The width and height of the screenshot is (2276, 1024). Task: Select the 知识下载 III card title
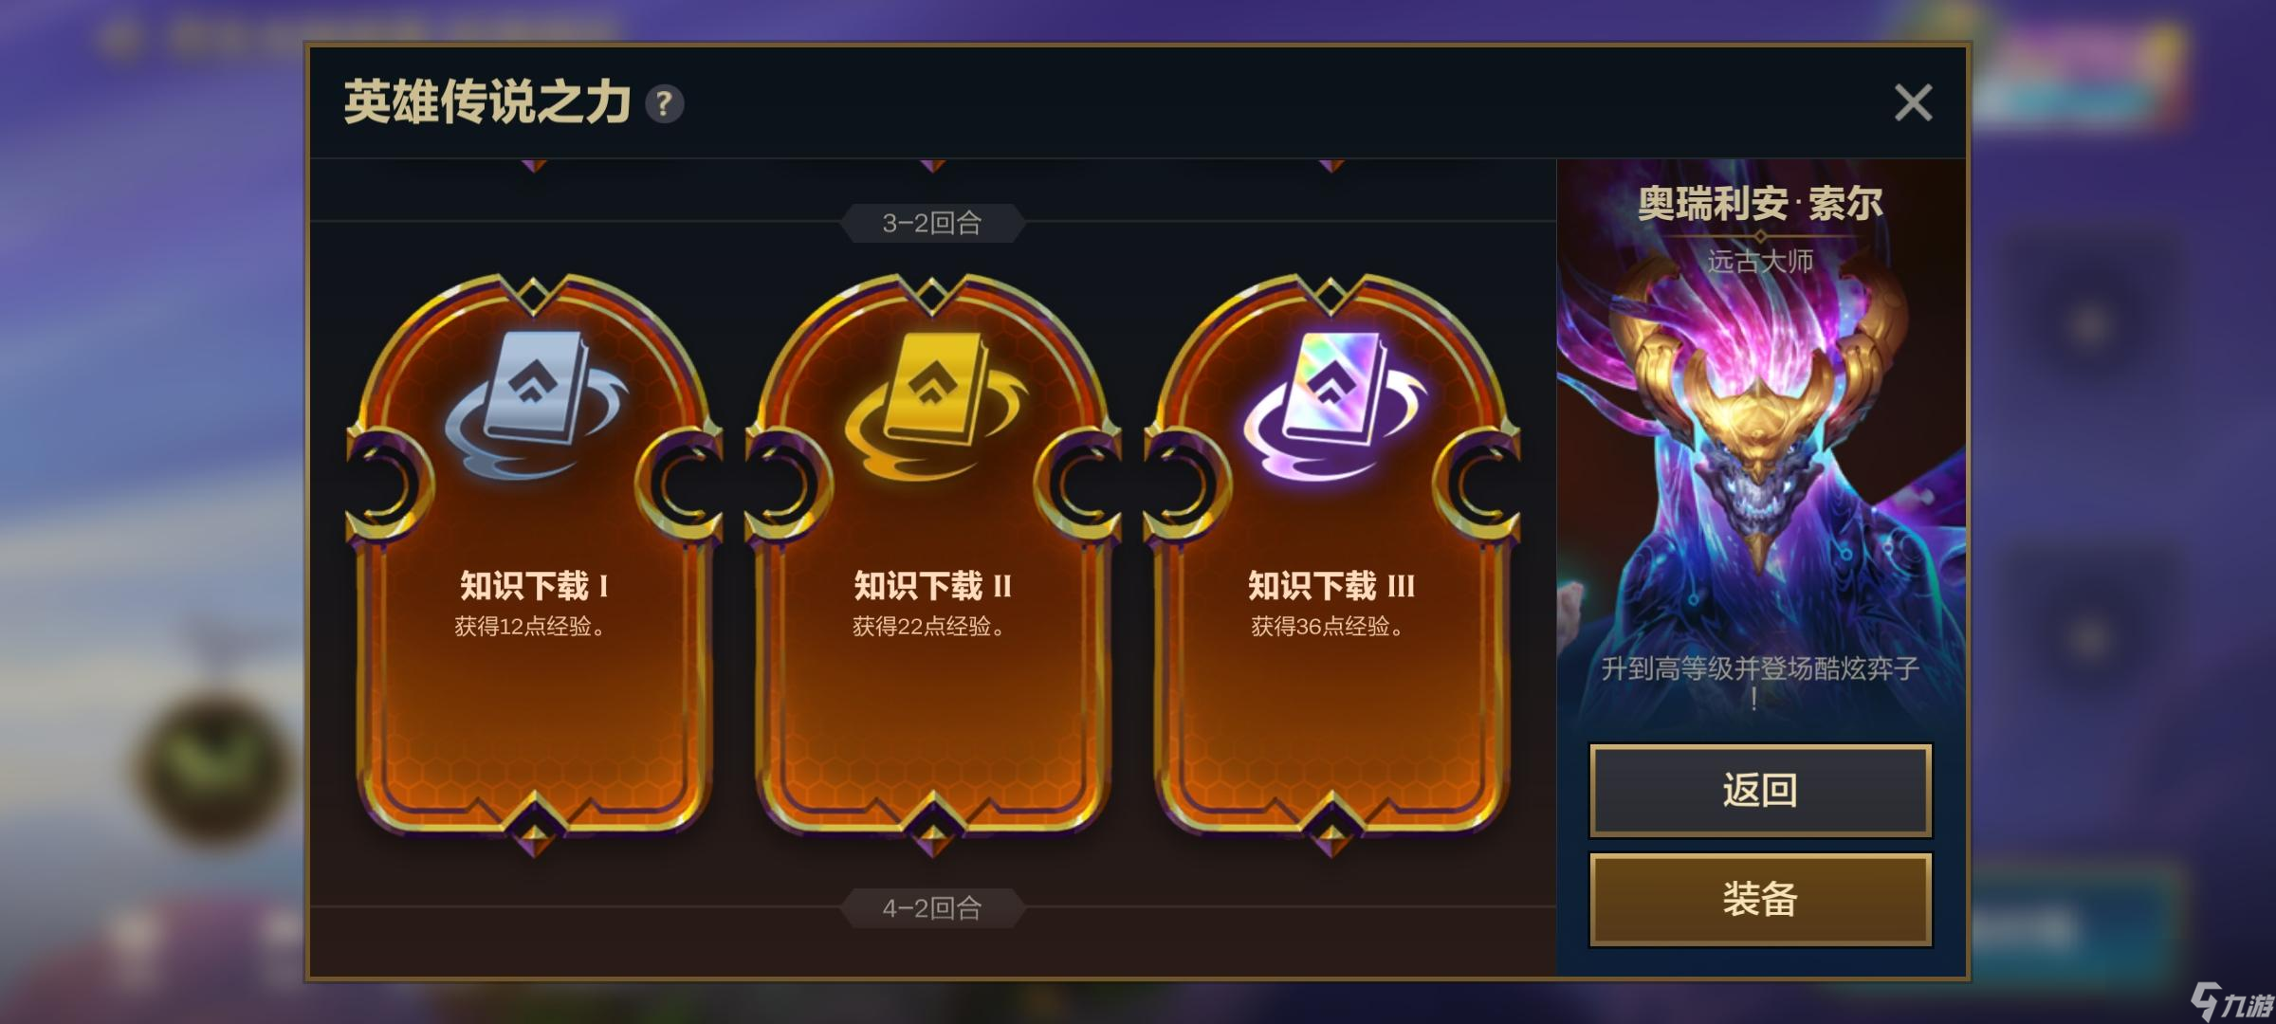click(x=1331, y=585)
